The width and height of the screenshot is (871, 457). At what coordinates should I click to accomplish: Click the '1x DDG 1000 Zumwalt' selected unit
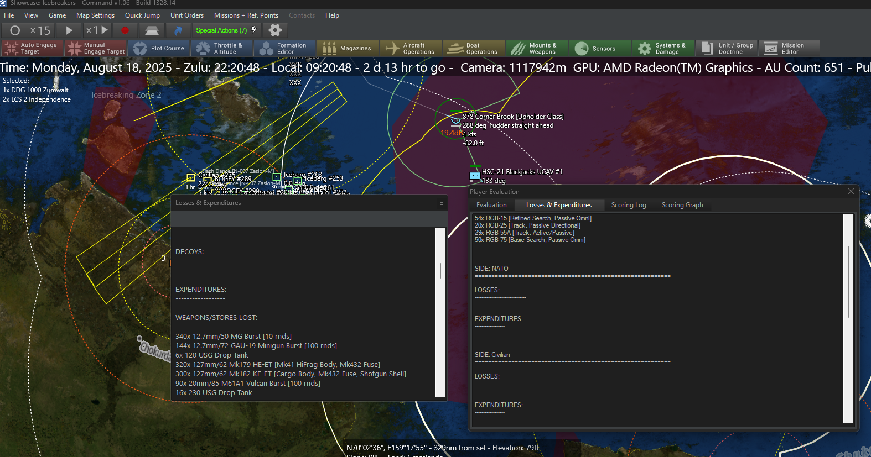pyautogui.click(x=36, y=90)
